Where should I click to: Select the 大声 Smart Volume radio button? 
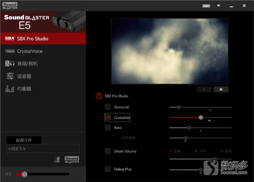coord(196,151)
